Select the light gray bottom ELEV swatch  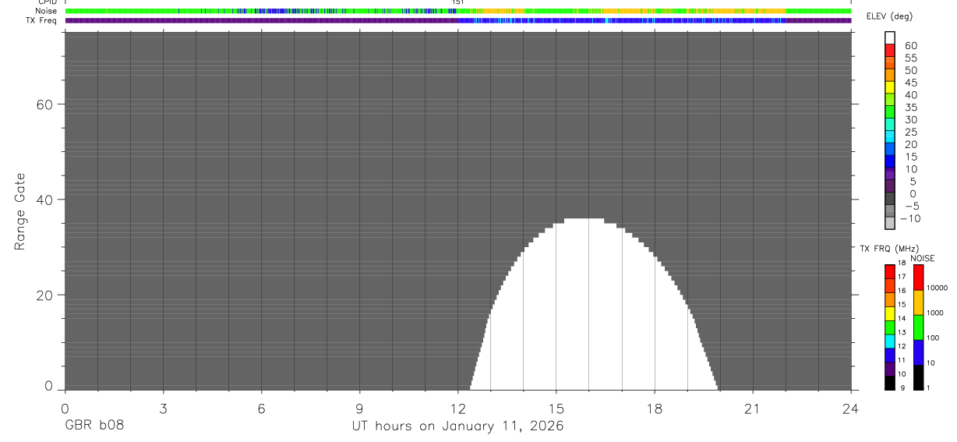890,223
